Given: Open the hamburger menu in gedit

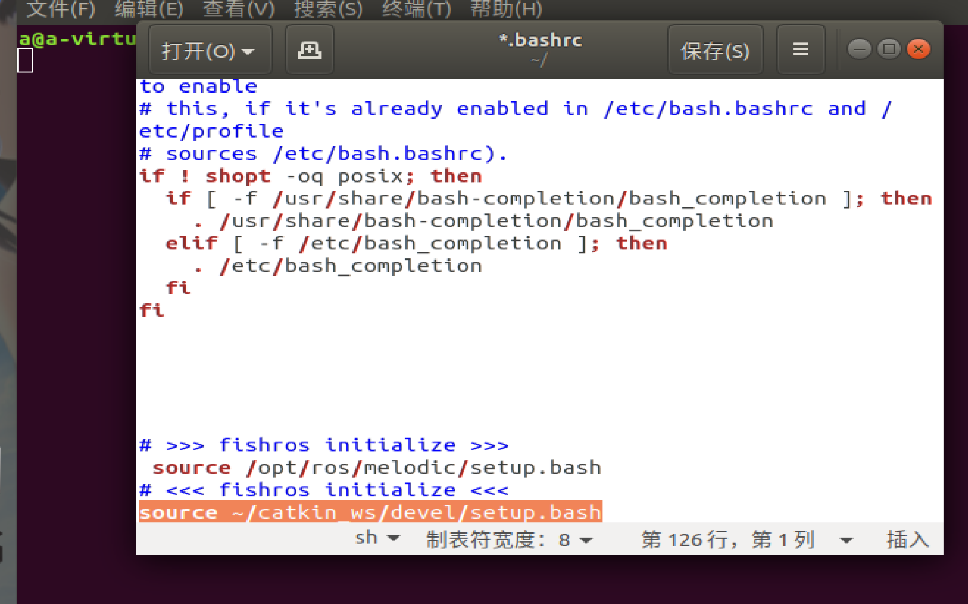Looking at the screenshot, I should tap(800, 50).
